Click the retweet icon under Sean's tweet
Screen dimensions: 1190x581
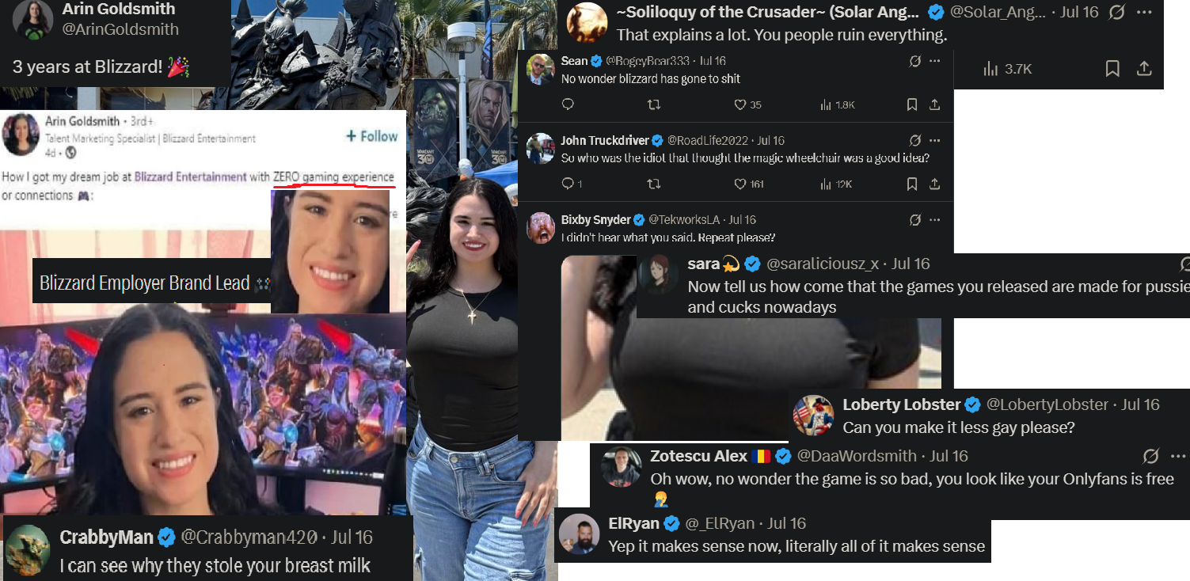[x=654, y=104]
